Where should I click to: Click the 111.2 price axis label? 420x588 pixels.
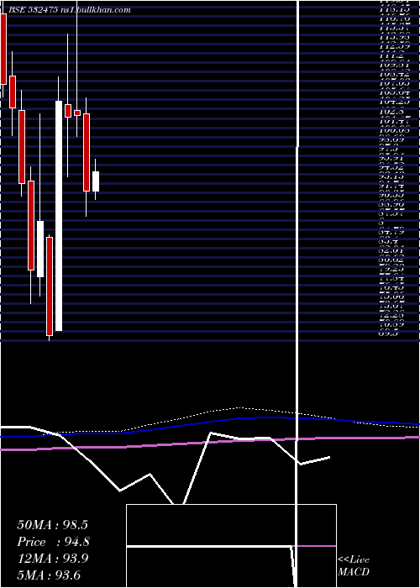[391, 55]
